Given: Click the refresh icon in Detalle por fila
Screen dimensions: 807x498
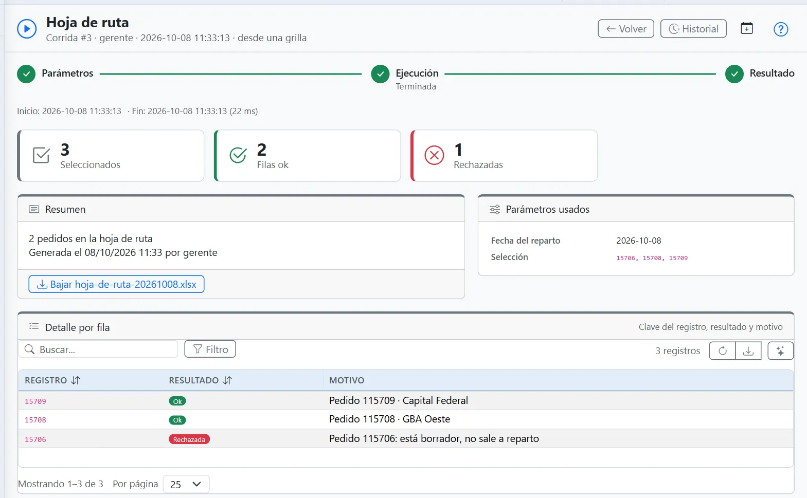Looking at the screenshot, I should point(723,351).
